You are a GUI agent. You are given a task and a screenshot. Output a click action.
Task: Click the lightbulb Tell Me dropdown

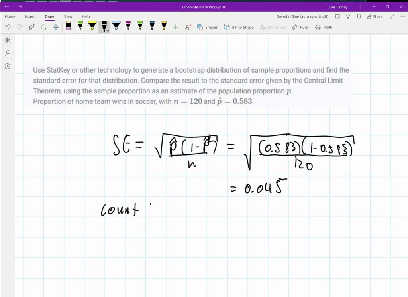[x=348, y=16]
